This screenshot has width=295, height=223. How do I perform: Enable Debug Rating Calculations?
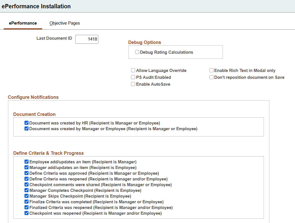tap(137, 52)
